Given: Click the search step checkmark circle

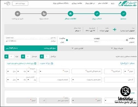Looking at the screenshot, I should 124,14.
